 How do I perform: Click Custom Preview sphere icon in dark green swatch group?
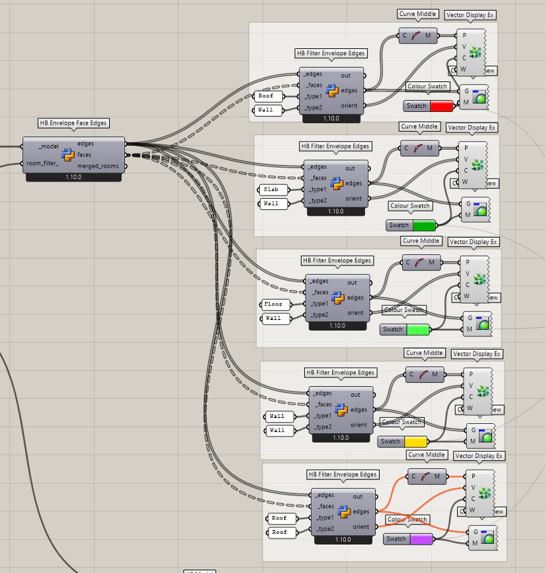point(480,209)
